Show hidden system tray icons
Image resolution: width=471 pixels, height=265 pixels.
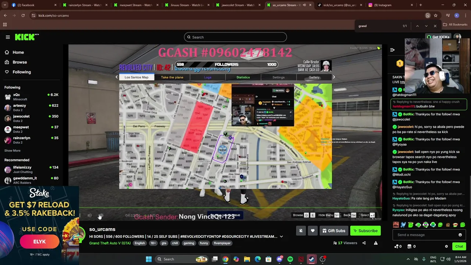click(408, 259)
